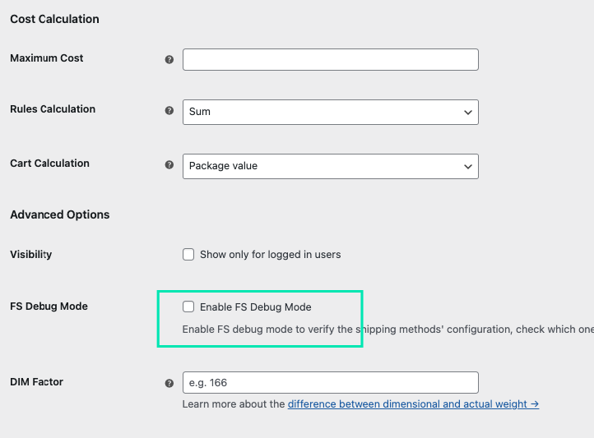Click the Rules Calculation field label

click(53, 109)
